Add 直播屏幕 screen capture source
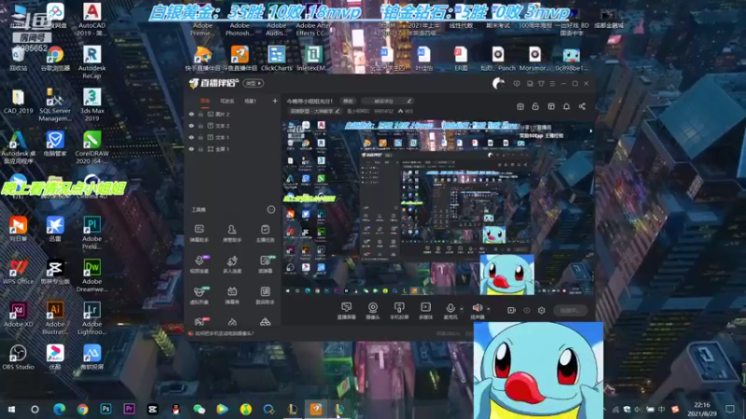Viewport: 746px width, 419px height. click(346, 311)
